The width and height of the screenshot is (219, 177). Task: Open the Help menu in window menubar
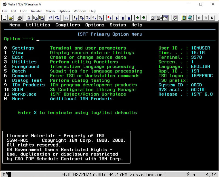coord(93,11)
